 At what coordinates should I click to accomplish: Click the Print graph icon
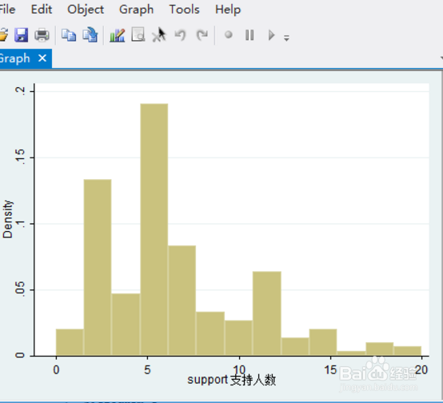pyautogui.click(x=42, y=35)
